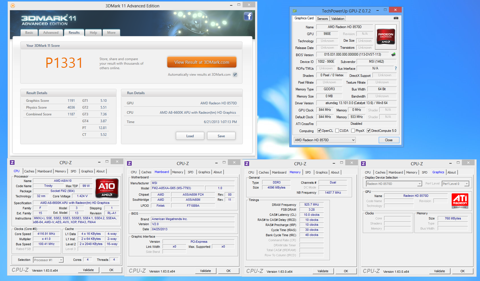
Task: Switch to the Sensors tab in GPU-Z
Action: (322, 19)
